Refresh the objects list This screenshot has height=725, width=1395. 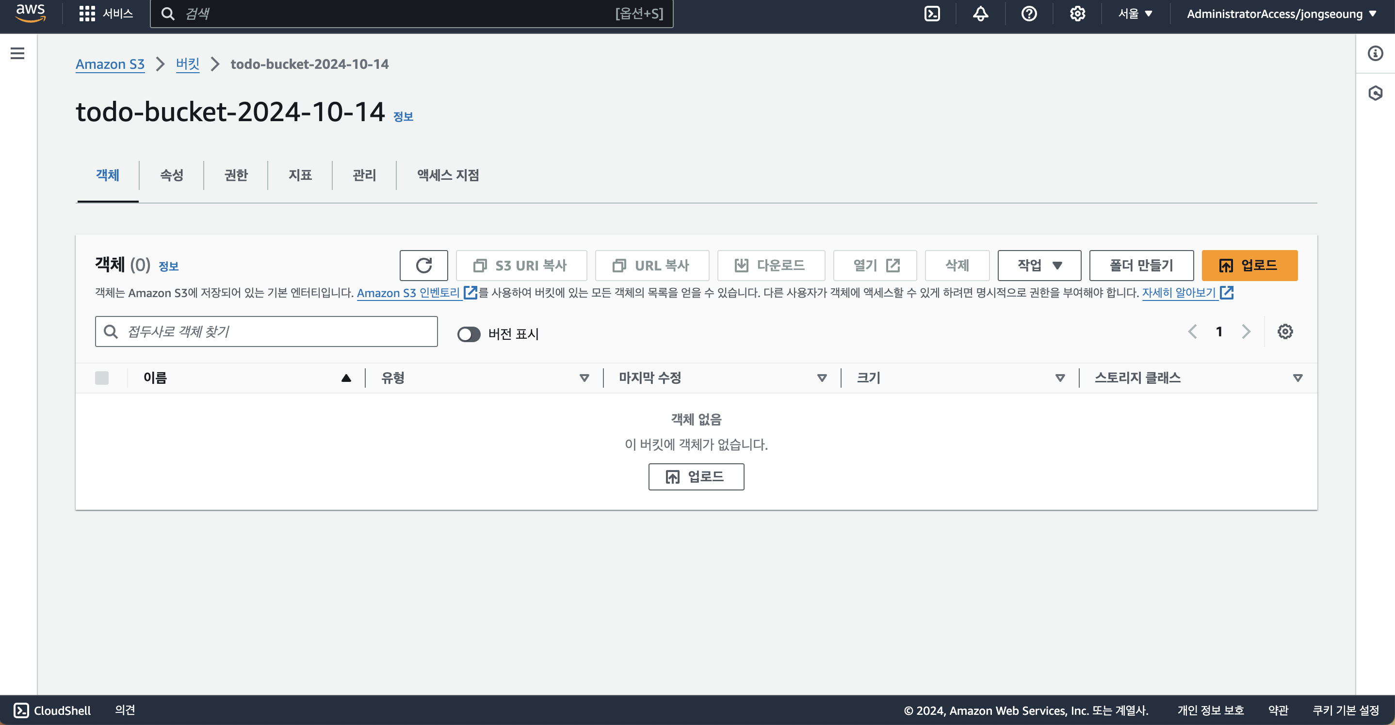423,265
